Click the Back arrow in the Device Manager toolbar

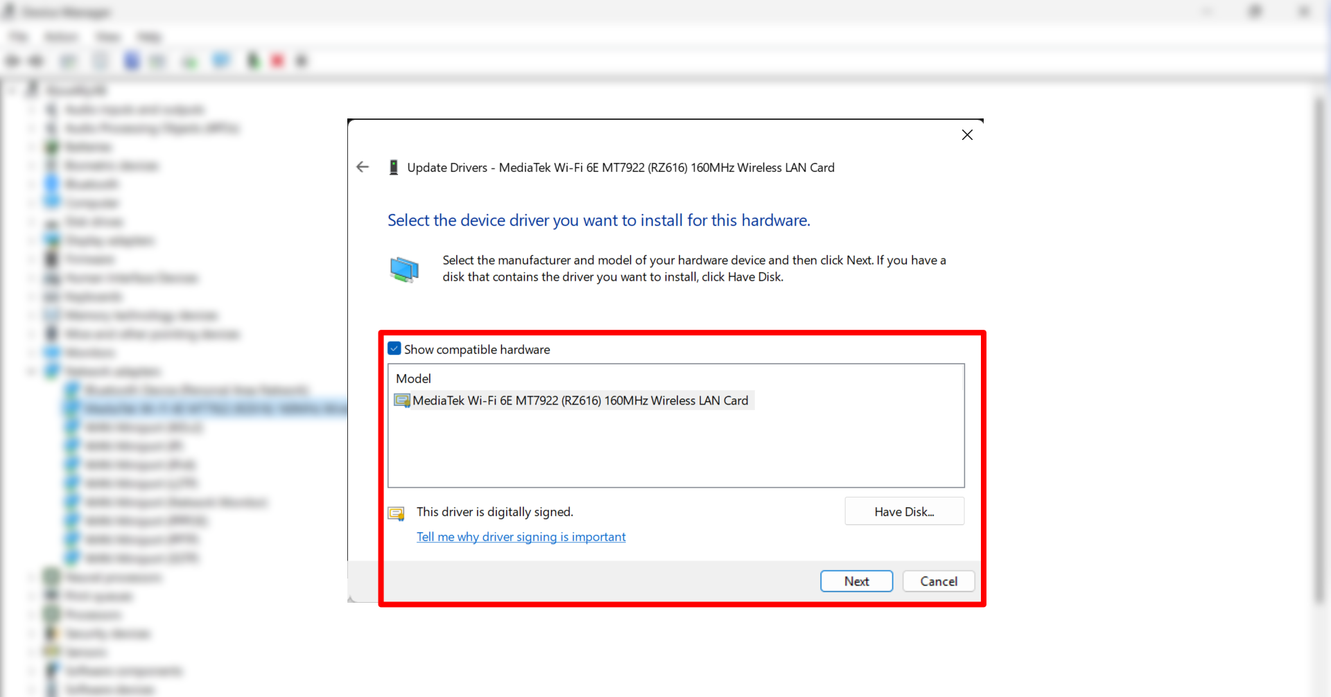[x=12, y=60]
